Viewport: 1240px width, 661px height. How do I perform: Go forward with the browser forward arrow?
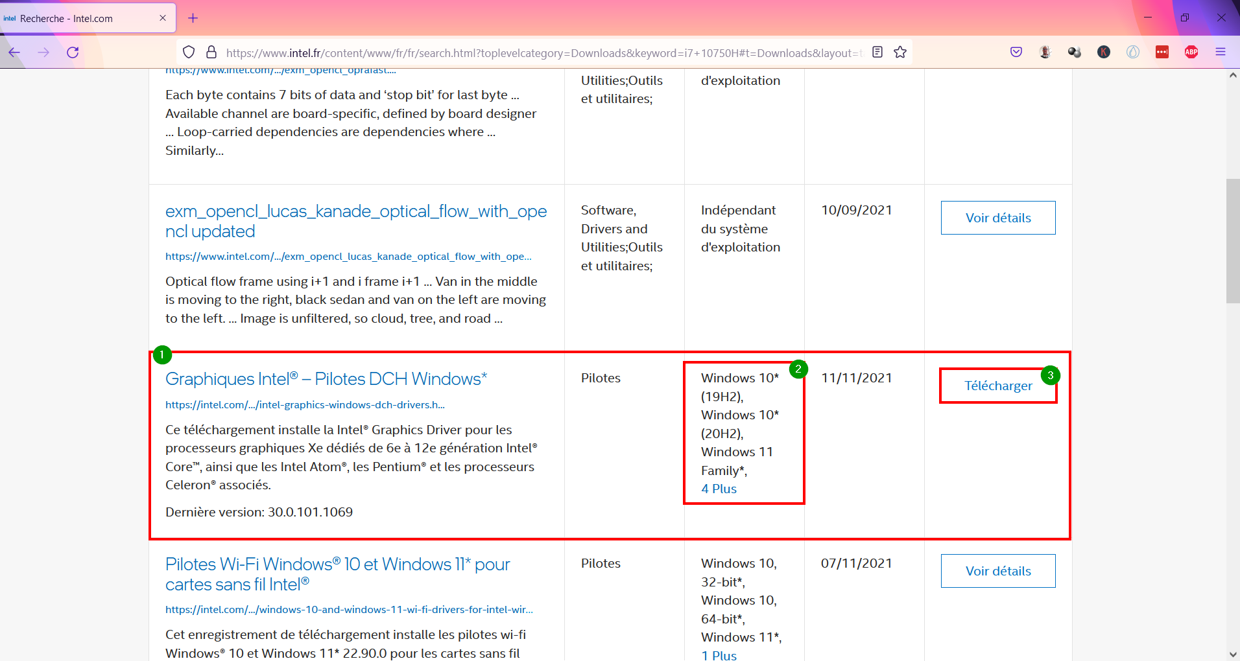coord(43,52)
